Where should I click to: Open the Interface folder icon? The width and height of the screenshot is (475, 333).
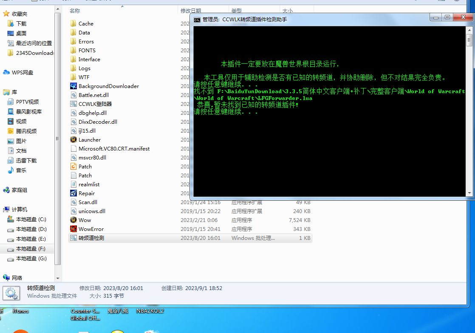pos(74,59)
